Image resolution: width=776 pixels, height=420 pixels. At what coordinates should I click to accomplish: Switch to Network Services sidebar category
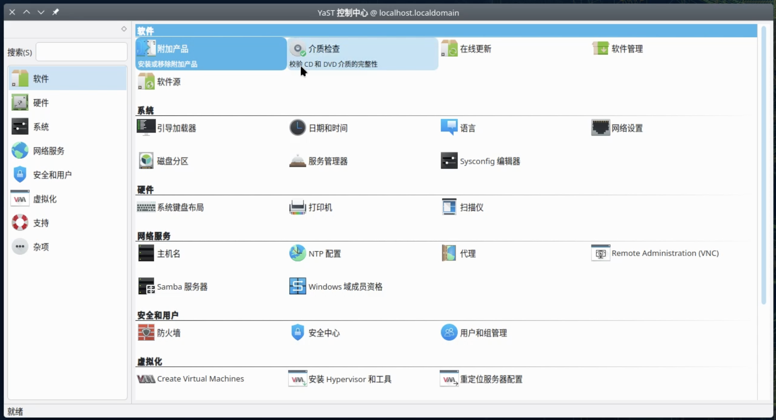[x=49, y=151]
